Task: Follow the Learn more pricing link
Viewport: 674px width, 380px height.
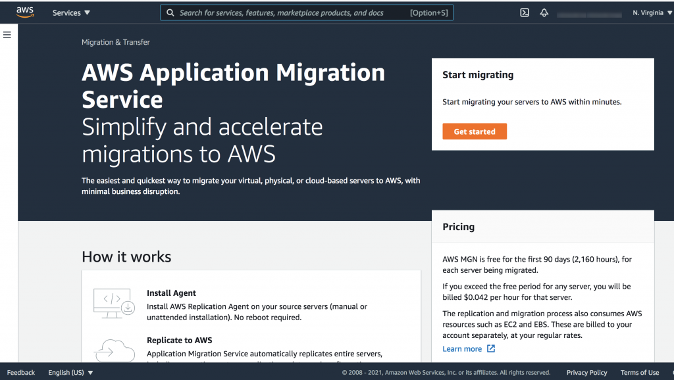Action: click(x=462, y=349)
